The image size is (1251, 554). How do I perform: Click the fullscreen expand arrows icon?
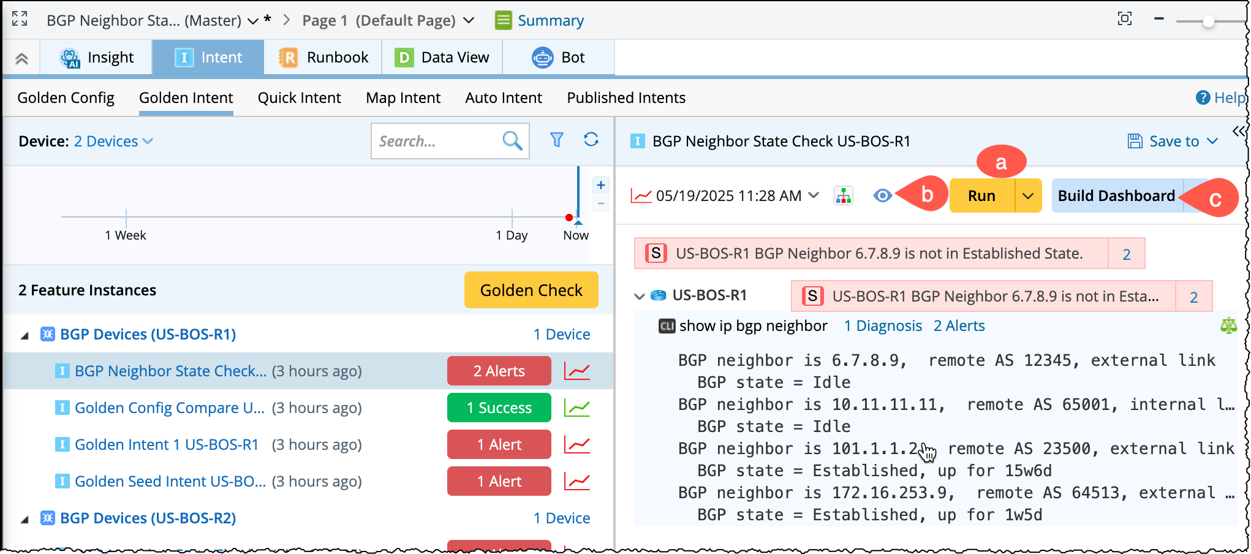click(x=20, y=19)
